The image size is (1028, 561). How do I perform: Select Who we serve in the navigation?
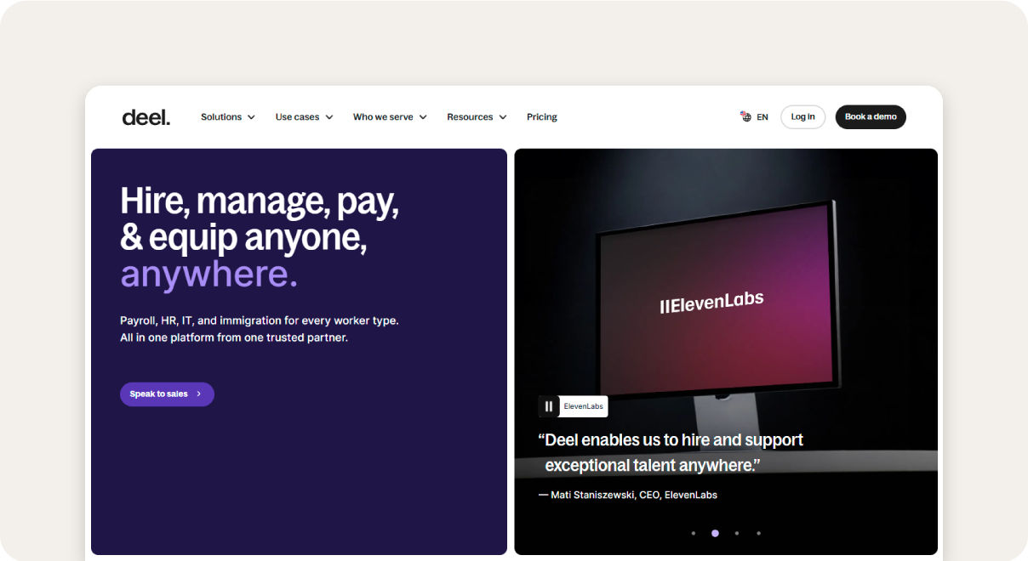pyautogui.click(x=389, y=116)
